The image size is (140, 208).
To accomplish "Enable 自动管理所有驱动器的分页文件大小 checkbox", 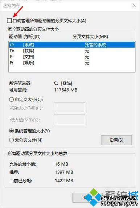I will (9, 21).
